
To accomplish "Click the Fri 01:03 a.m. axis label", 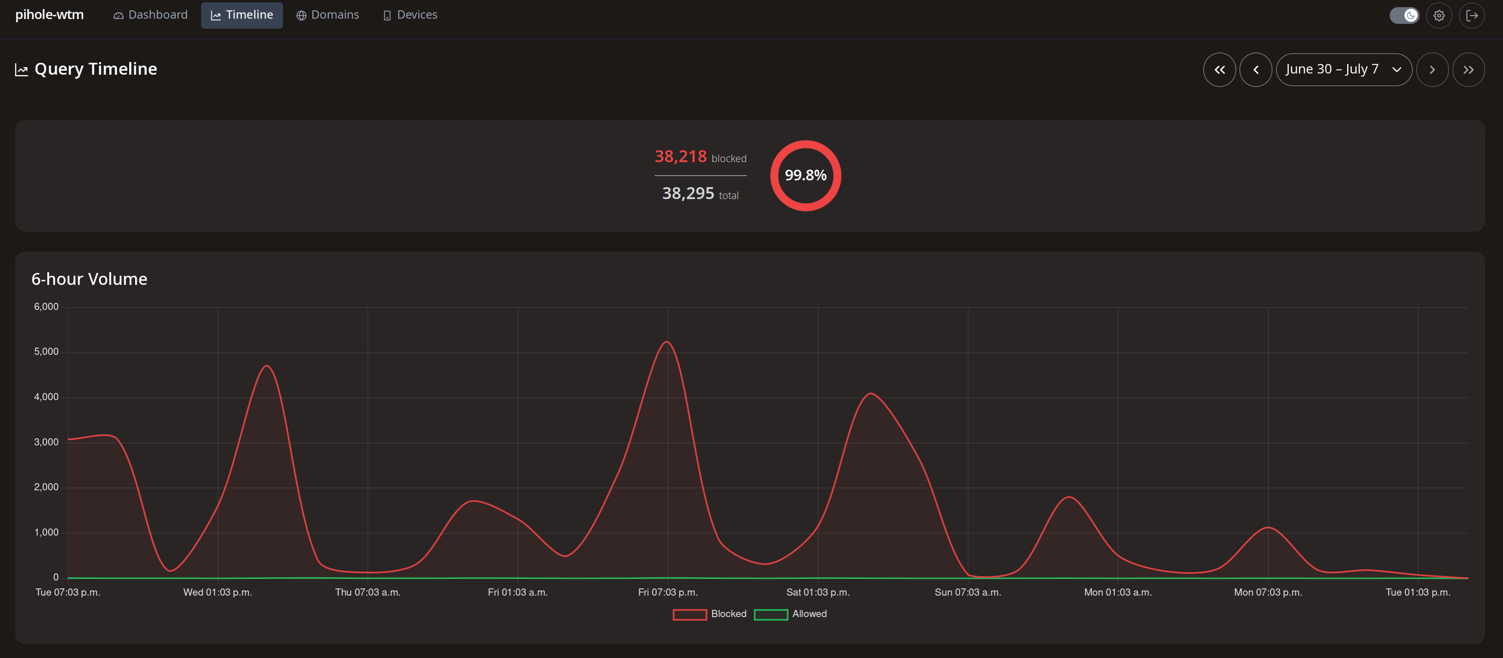I will pyautogui.click(x=518, y=592).
